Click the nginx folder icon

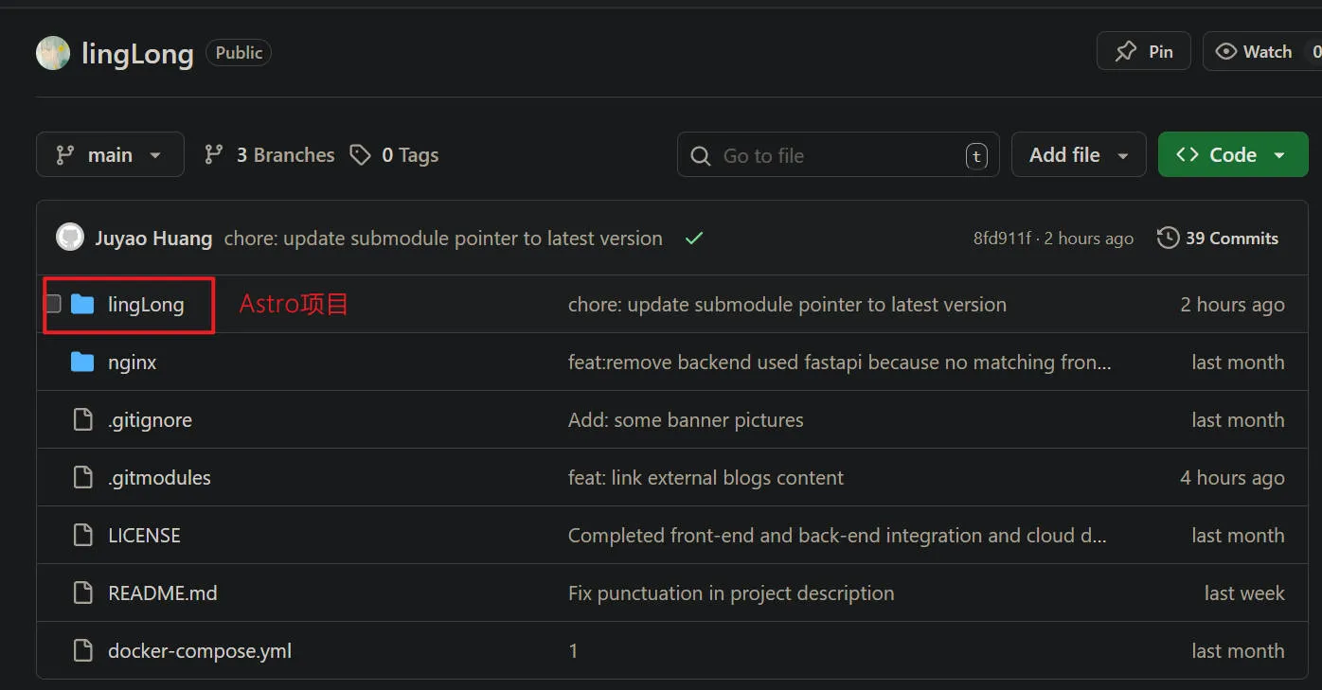[83, 363]
